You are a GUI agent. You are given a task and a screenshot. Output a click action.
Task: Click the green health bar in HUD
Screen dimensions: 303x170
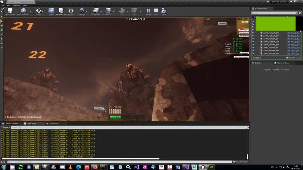point(115,117)
